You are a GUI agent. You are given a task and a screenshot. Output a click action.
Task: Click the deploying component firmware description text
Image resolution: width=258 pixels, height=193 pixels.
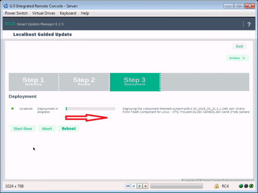(186, 110)
